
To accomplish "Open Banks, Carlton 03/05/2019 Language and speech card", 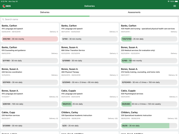I will [x=30, y=33].
